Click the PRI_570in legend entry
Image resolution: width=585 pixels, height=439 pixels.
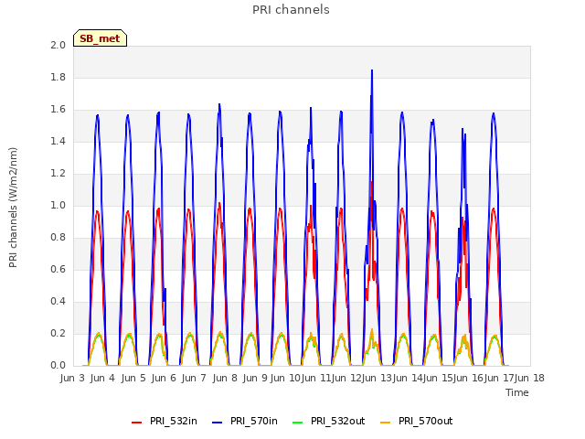click(x=245, y=421)
